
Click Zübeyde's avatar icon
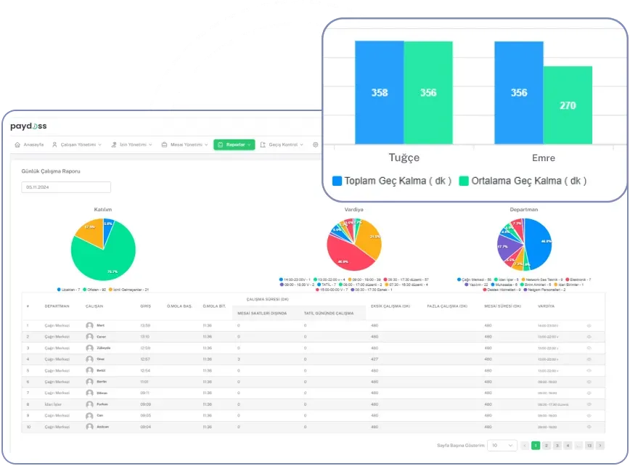tap(89, 348)
